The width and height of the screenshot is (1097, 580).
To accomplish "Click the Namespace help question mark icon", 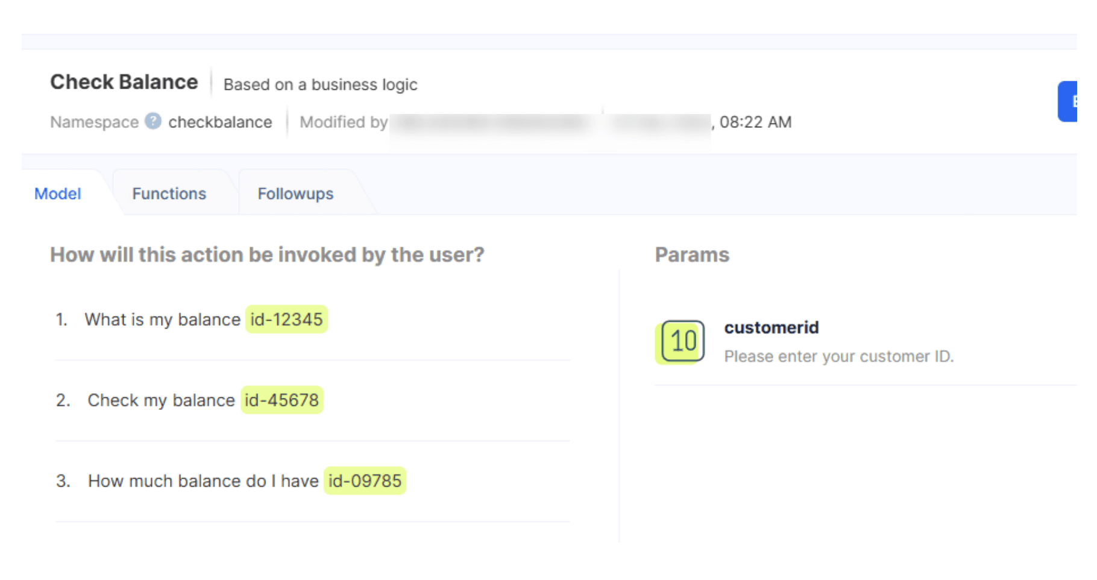I will point(154,121).
